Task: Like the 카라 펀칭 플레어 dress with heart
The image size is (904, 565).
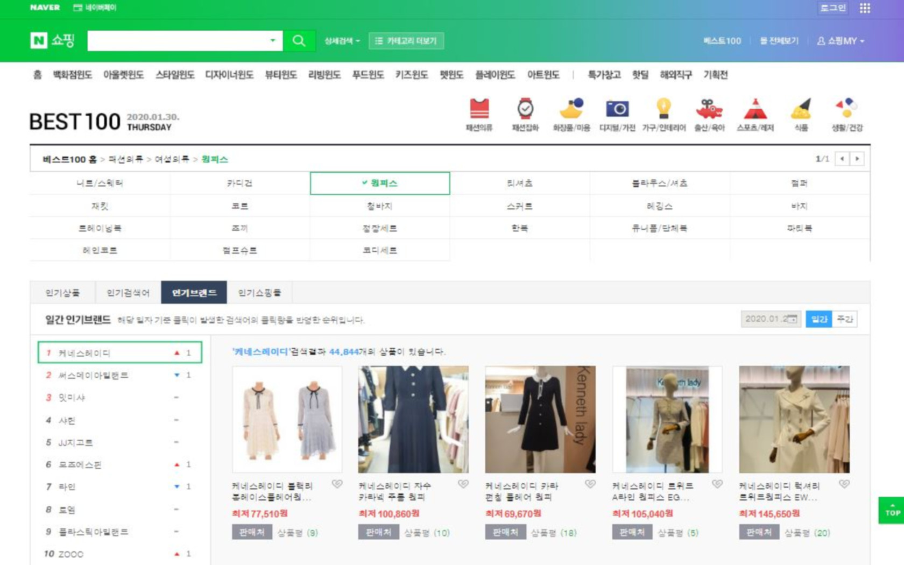Action: click(590, 484)
